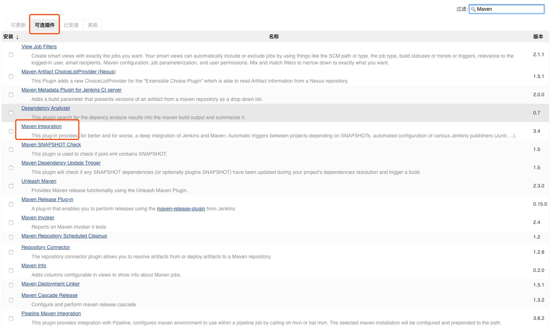554x332 pixels.
Task: Click version 2.4 of Maven Invoker
Action: (536, 222)
